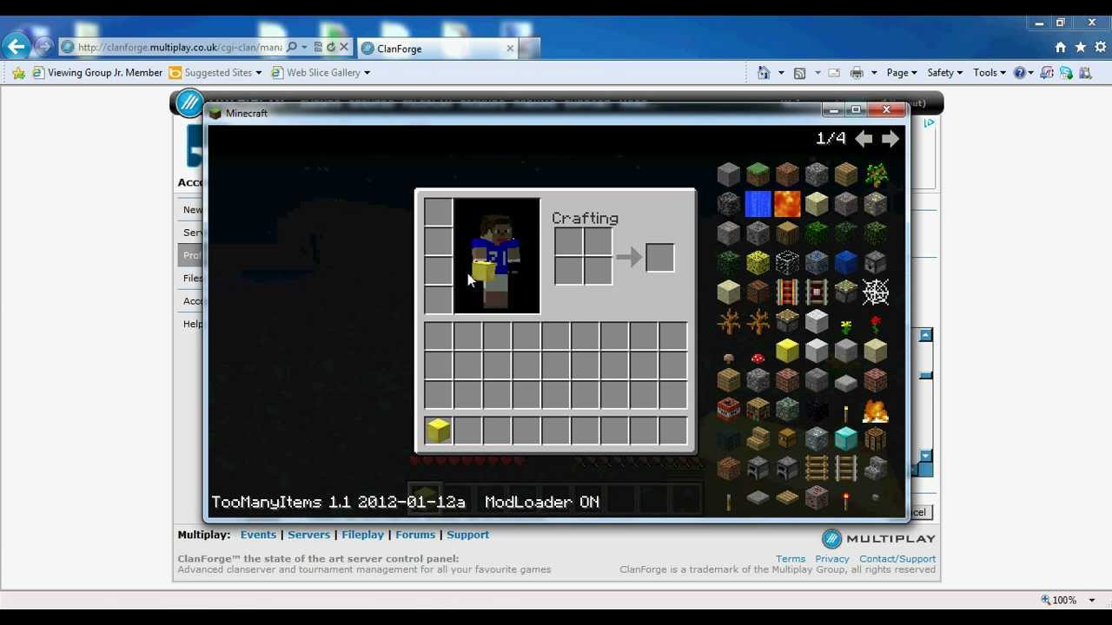Open the Fileplay link

click(x=362, y=535)
